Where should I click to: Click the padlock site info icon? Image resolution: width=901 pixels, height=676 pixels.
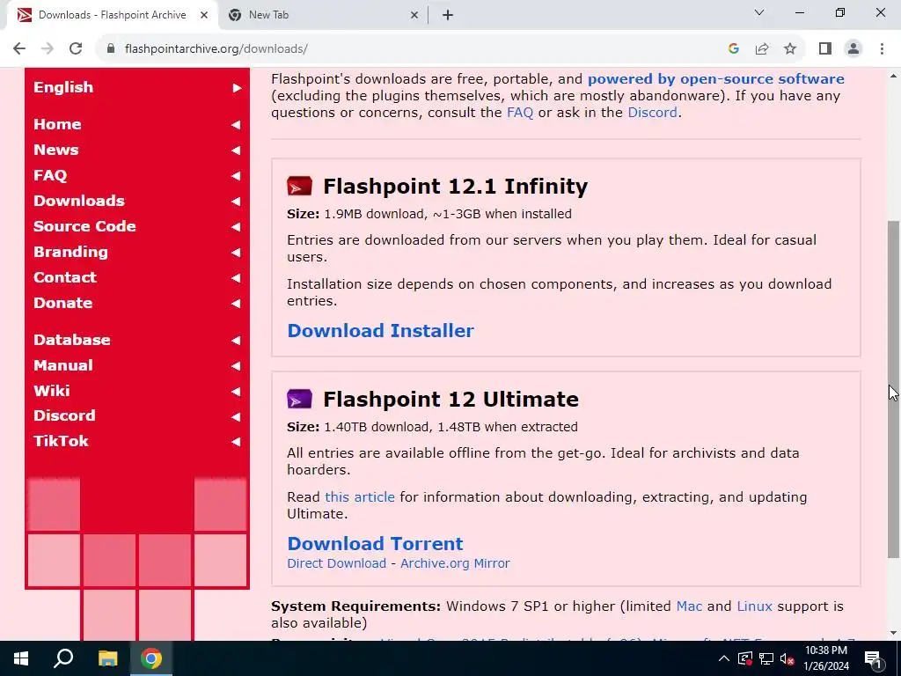point(111,49)
